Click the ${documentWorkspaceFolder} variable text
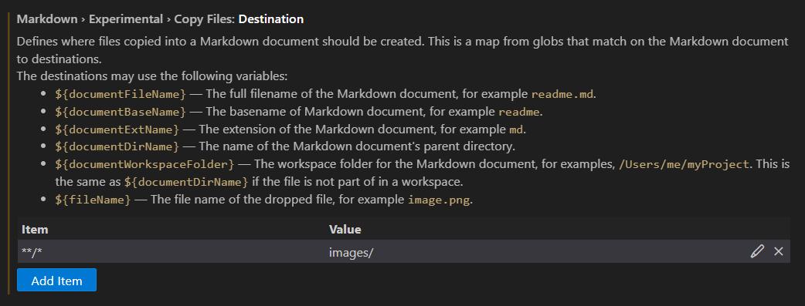The image size is (805, 306). tap(145, 164)
